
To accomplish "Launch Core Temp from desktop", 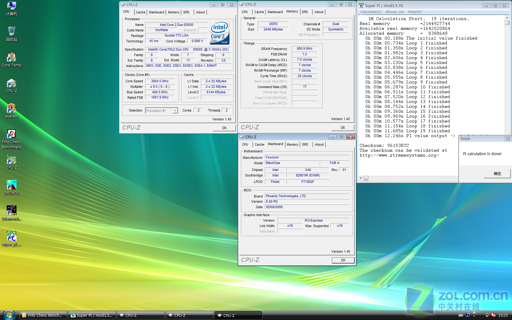I will tap(12, 60).
